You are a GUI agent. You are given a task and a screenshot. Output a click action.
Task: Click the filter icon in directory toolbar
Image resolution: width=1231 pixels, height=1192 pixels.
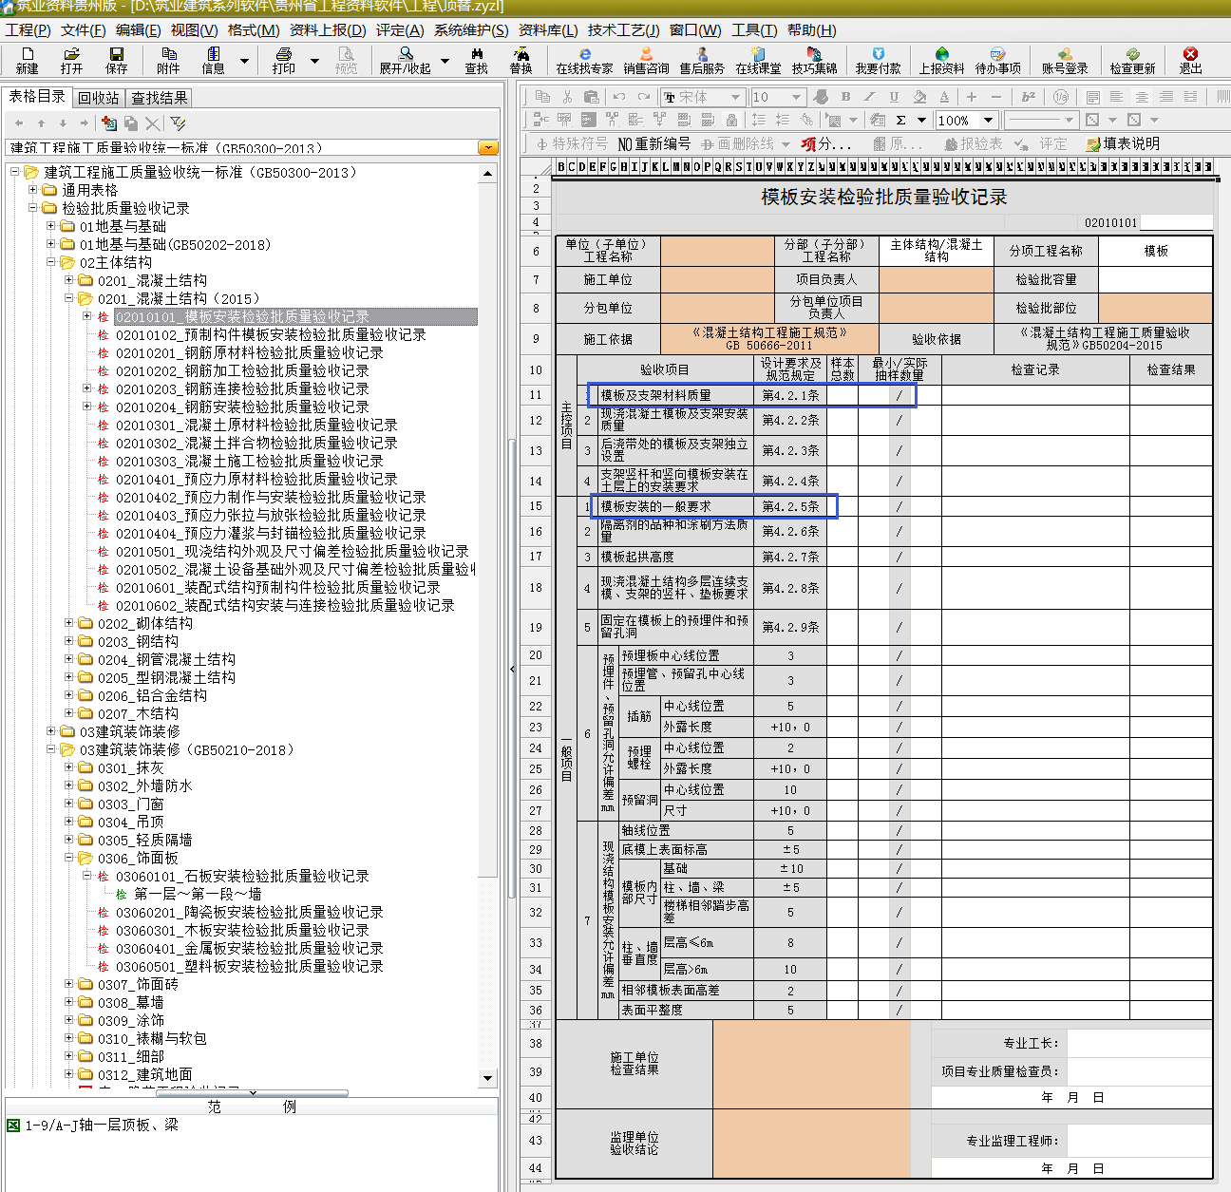(178, 123)
